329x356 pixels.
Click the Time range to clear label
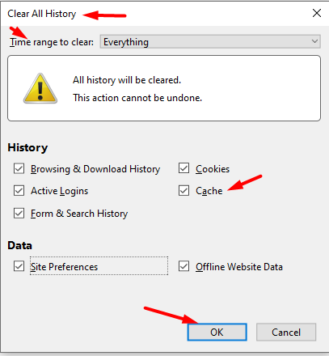52,42
